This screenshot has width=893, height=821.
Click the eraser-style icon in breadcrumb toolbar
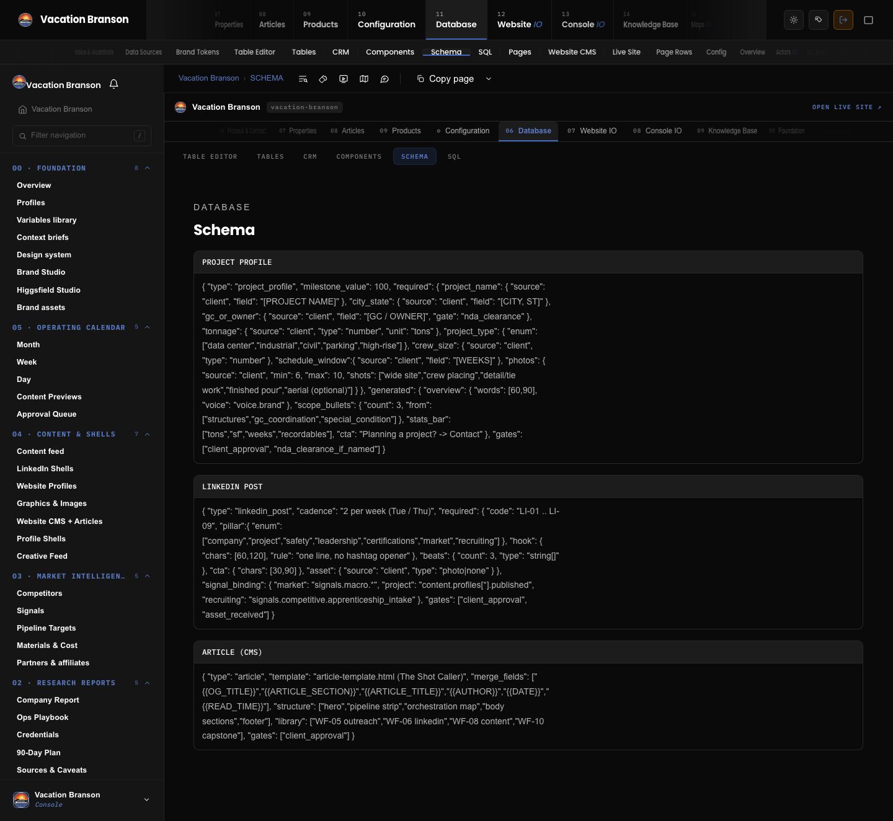(x=323, y=79)
